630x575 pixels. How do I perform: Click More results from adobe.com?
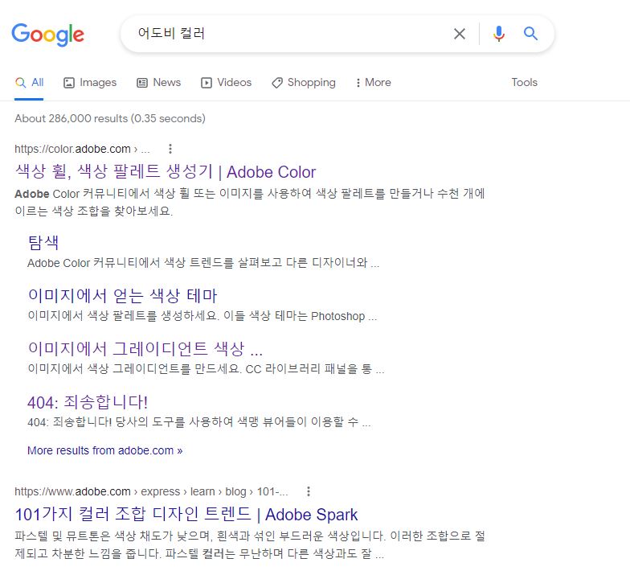tap(104, 450)
